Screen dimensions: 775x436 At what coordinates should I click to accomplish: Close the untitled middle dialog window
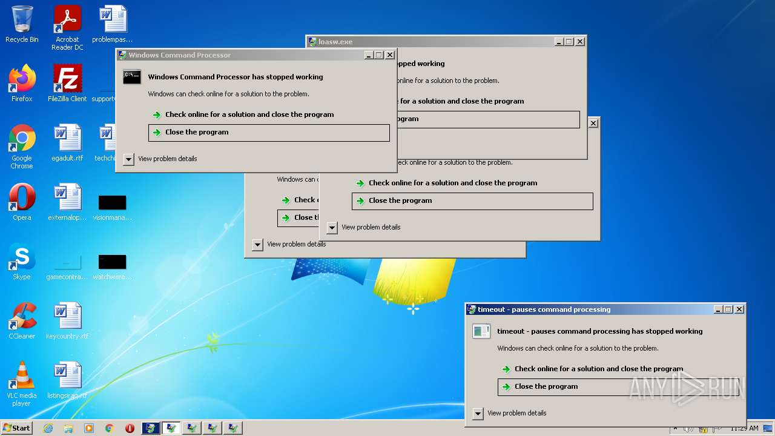[593, 123]
